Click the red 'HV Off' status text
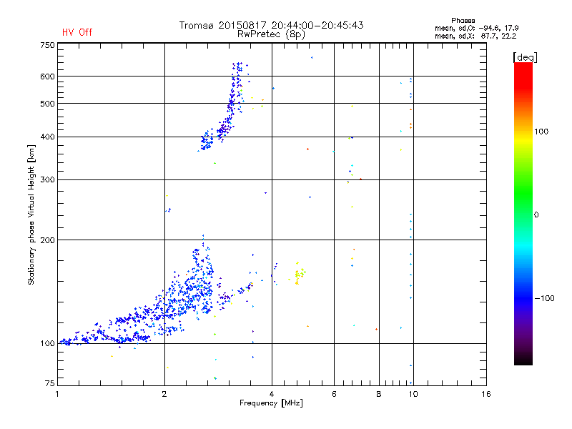 click(x=77, y=32)
